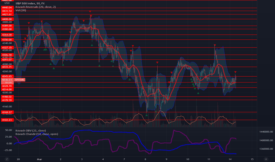The image size is (275, 162).
Task: Click the 4236.23 current price label
Action: point(7,80)
